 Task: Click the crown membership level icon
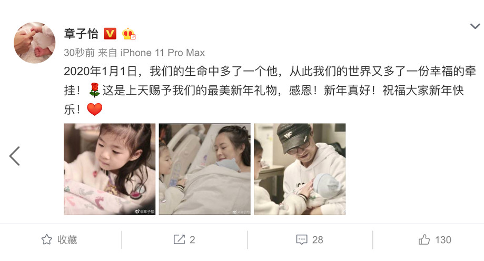pyautogui.click(x=129, y=34)
